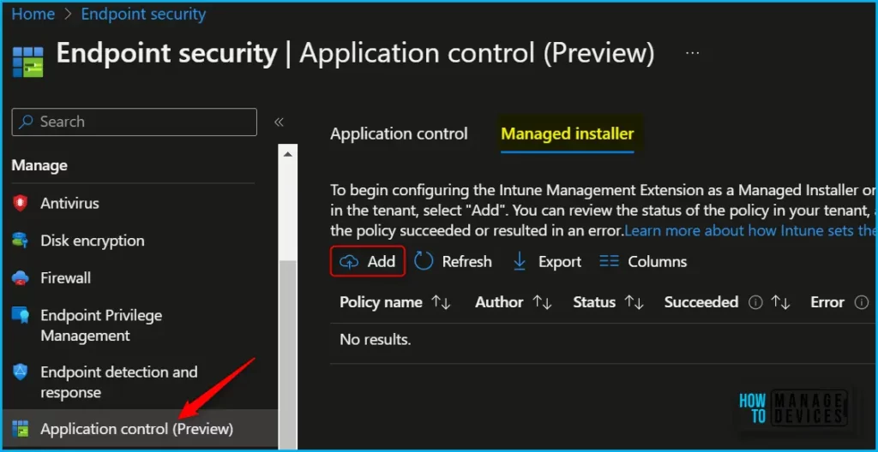This screenshot has height=452, width=878.
Task: Click the Author column header
Action: coord(500,303)
